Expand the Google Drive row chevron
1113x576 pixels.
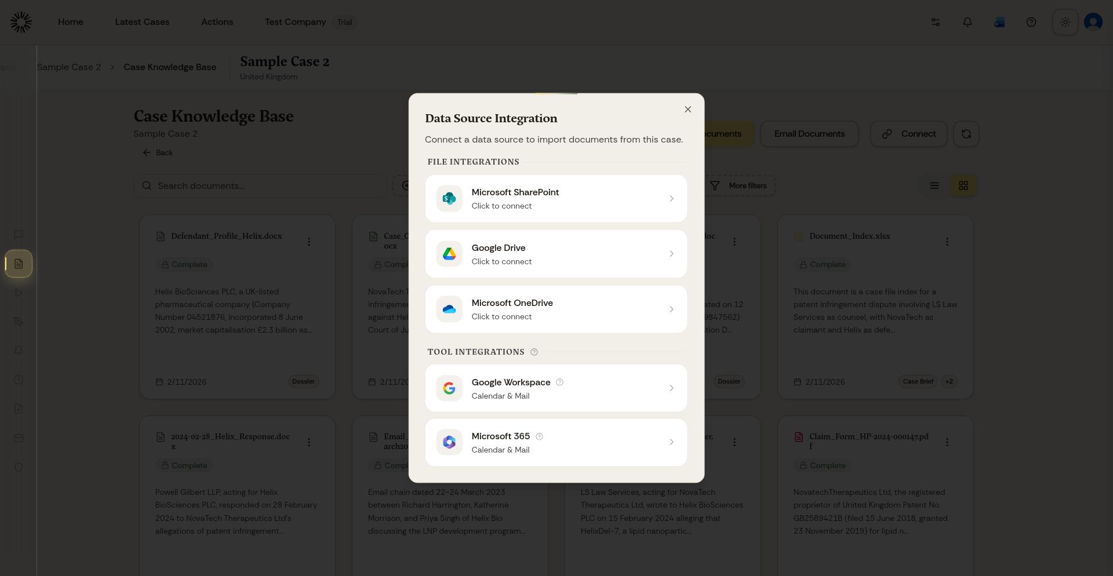tap(671, 254)
